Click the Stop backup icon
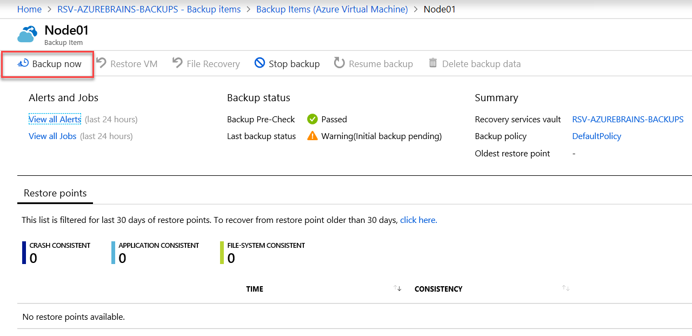The image size is (692, 336). tap(259, 63)
